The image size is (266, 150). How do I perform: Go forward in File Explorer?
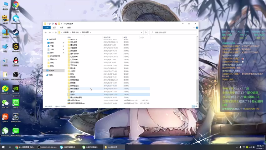click(x=50, y=32)
